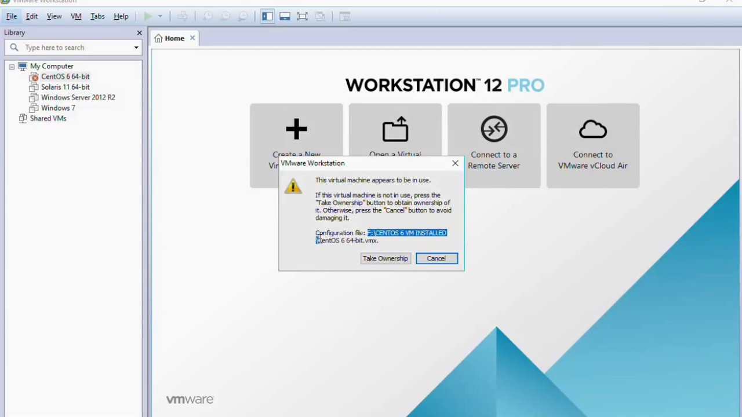The width and height of the screenshot is (742, 417).
Task: Click Connect to a Remote Server tile
Action: pyautogui.click(x=494, y=145)
